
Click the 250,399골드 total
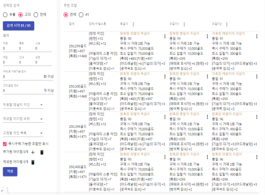(78, 126)
